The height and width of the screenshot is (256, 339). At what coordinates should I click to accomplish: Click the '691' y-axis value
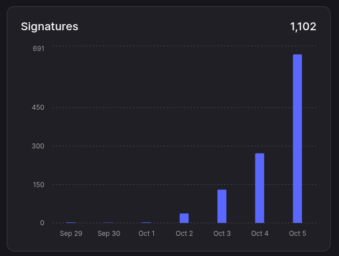[39, 49]
